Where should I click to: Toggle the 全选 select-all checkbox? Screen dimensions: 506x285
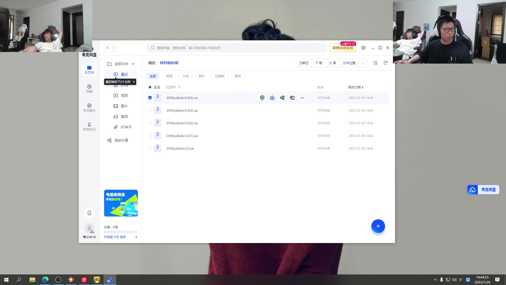coord(150,87)
